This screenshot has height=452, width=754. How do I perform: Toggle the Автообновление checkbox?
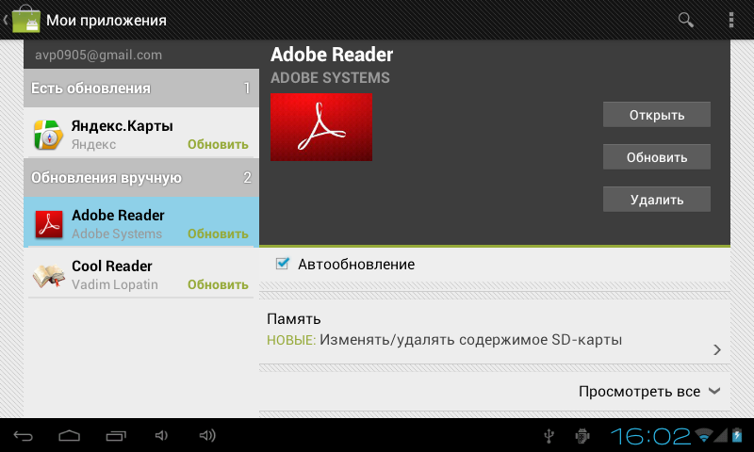click(x=282, y=264)
